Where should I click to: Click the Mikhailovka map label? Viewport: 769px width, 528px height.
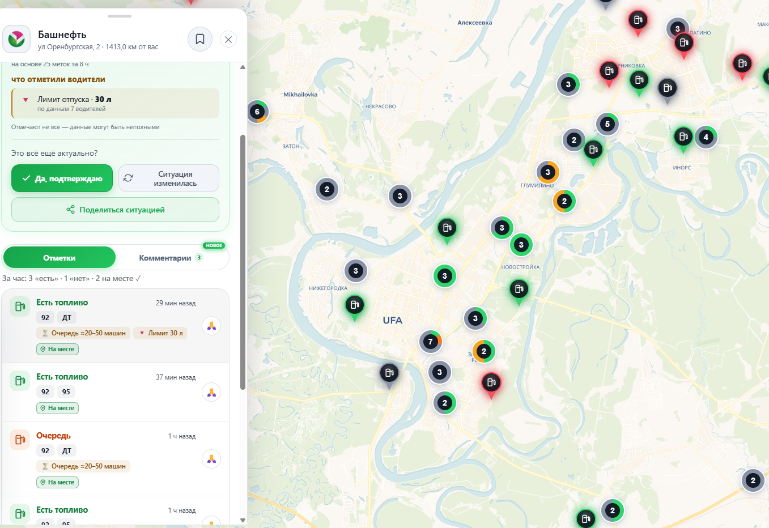pos(300,95)
